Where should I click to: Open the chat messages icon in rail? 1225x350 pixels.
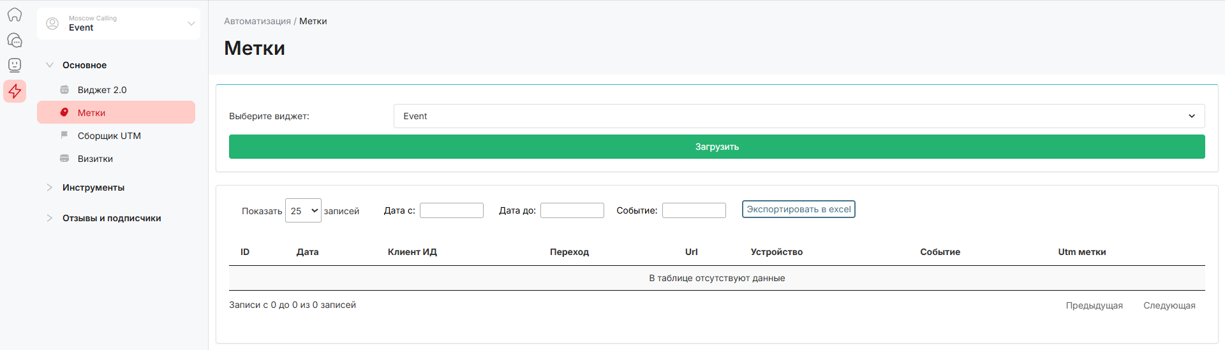click(x=15, y=40)
